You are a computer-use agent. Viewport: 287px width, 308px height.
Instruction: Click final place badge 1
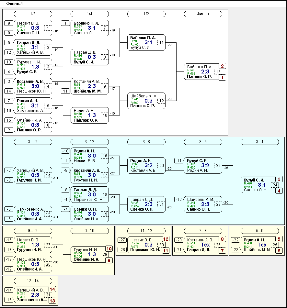(222, 78)
